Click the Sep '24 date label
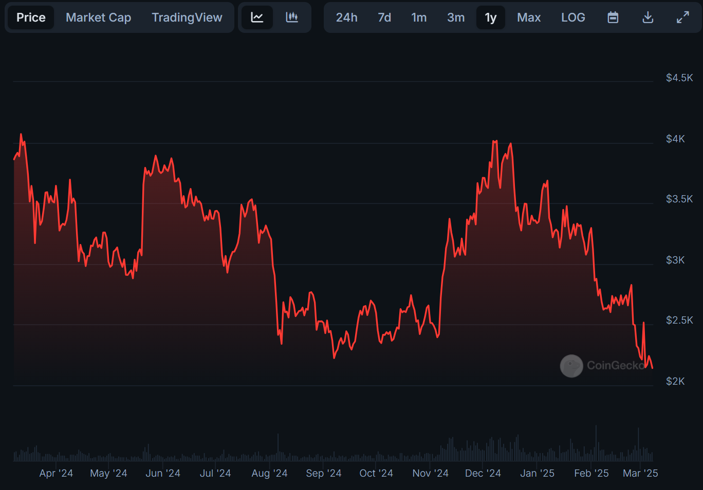703x490 pixels. click(324, 474)
